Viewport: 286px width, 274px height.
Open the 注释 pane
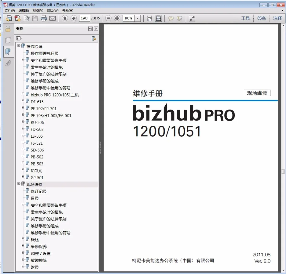pos(277,18)
